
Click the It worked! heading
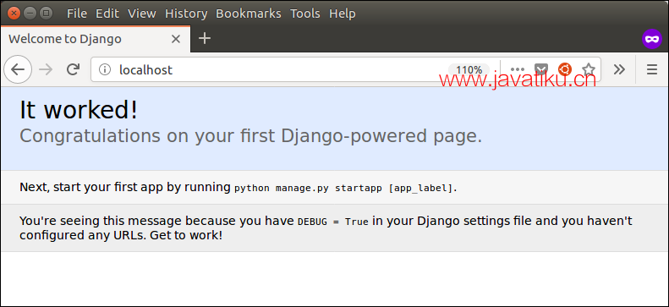(x=79, y=110)
